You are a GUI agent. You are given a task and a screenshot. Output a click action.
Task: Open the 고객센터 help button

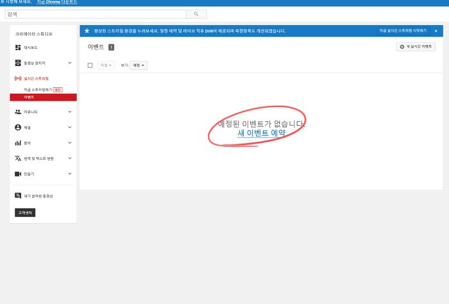pos(25,213)
